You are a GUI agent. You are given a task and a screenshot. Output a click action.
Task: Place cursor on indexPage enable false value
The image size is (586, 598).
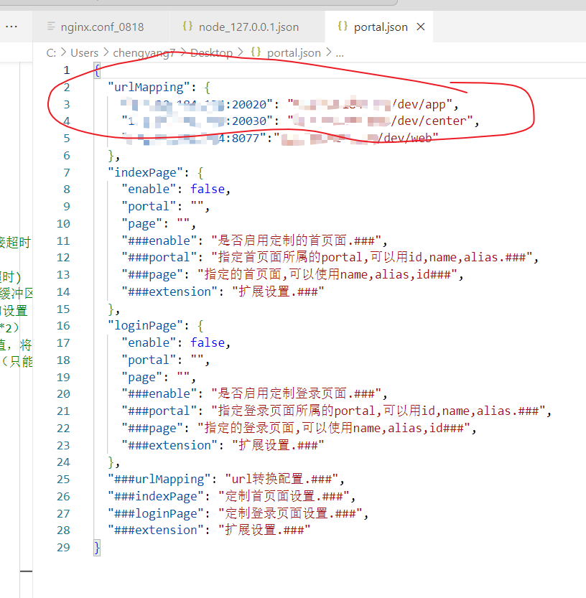coord(208,190)
